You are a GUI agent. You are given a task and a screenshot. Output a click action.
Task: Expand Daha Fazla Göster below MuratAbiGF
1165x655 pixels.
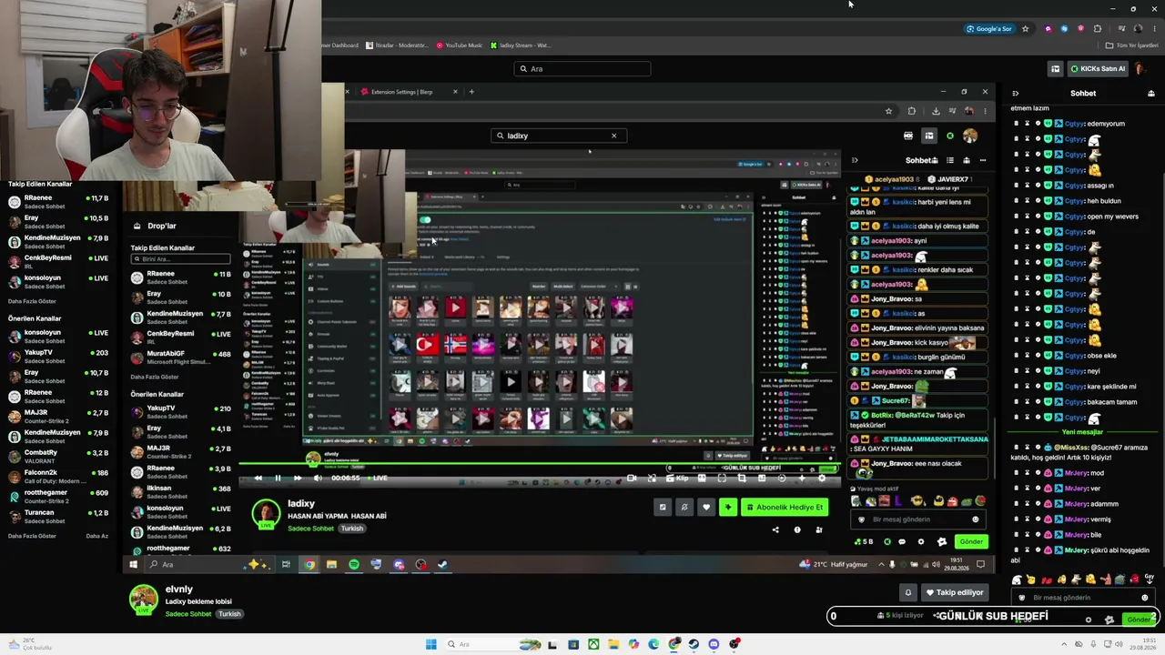click(x=155, y=377)
